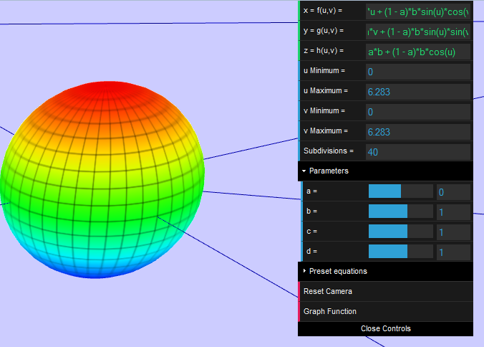484x347 pixels.
Task: Select the v Maximum value field
Action: [417, 132]
